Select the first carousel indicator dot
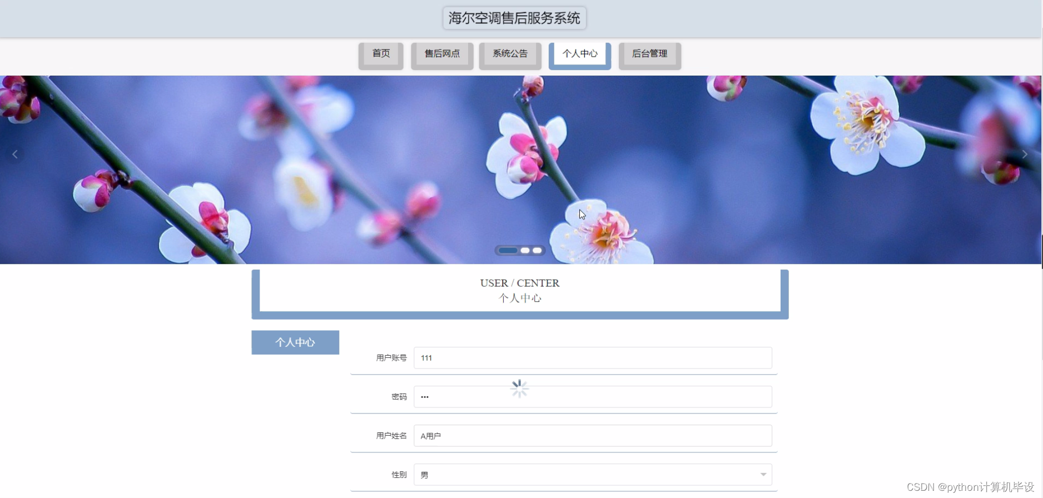1043x498 pixels. coord(508,251)
